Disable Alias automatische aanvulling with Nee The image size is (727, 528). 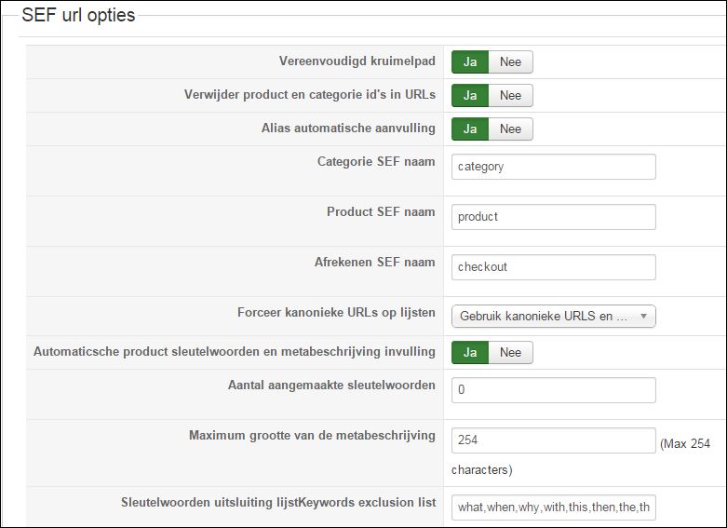(x=510, y=129)
